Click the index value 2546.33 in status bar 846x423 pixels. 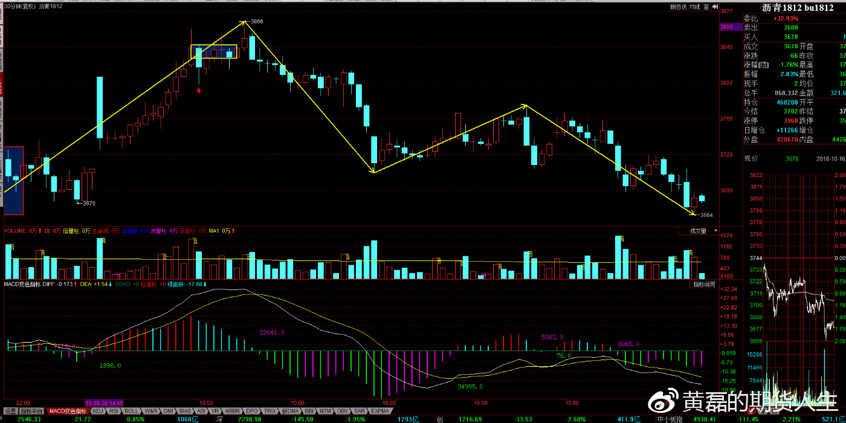(30, 419)
